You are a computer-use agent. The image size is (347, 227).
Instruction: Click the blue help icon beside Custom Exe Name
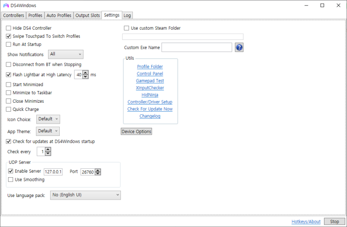[x=239, y=48]
